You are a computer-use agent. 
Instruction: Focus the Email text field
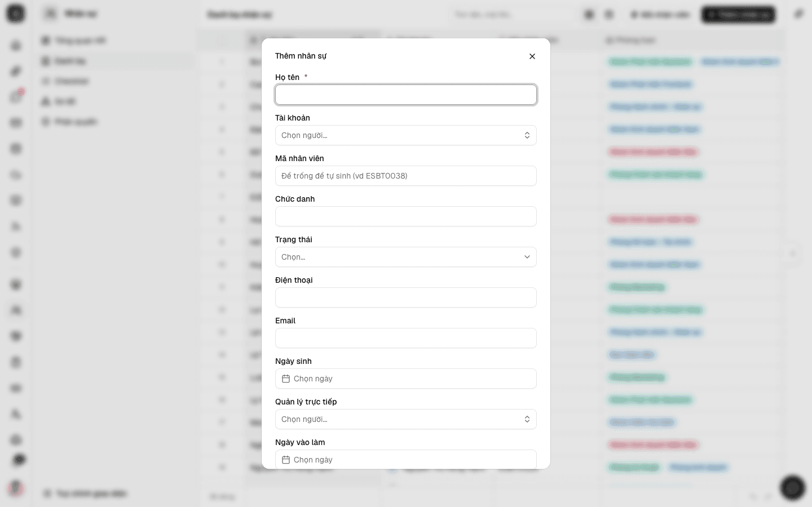406,338
